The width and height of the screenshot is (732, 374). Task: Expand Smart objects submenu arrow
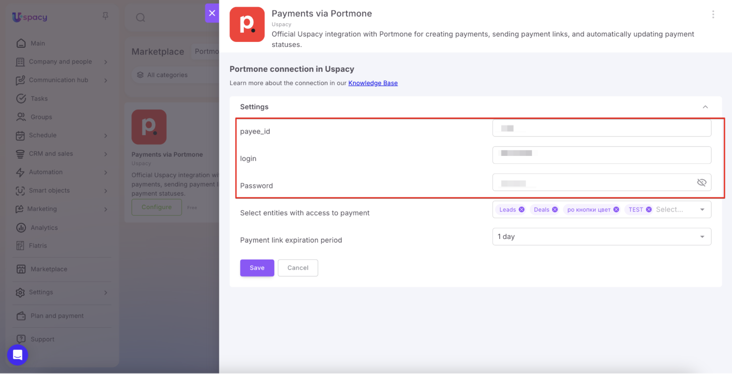[x=106, y=191]
